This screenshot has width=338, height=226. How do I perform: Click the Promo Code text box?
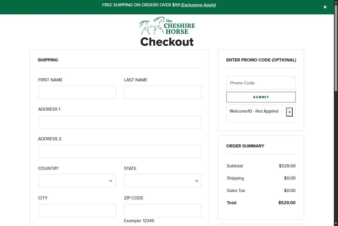(261, 83)
